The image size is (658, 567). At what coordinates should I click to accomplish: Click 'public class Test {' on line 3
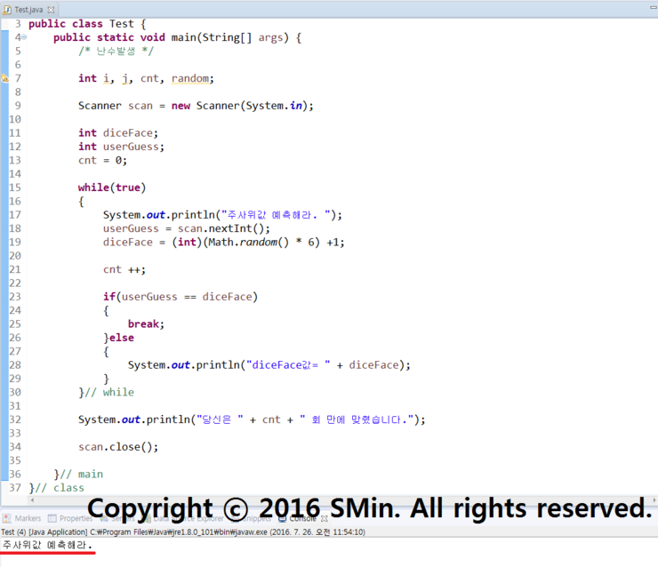tap(87, 24)
